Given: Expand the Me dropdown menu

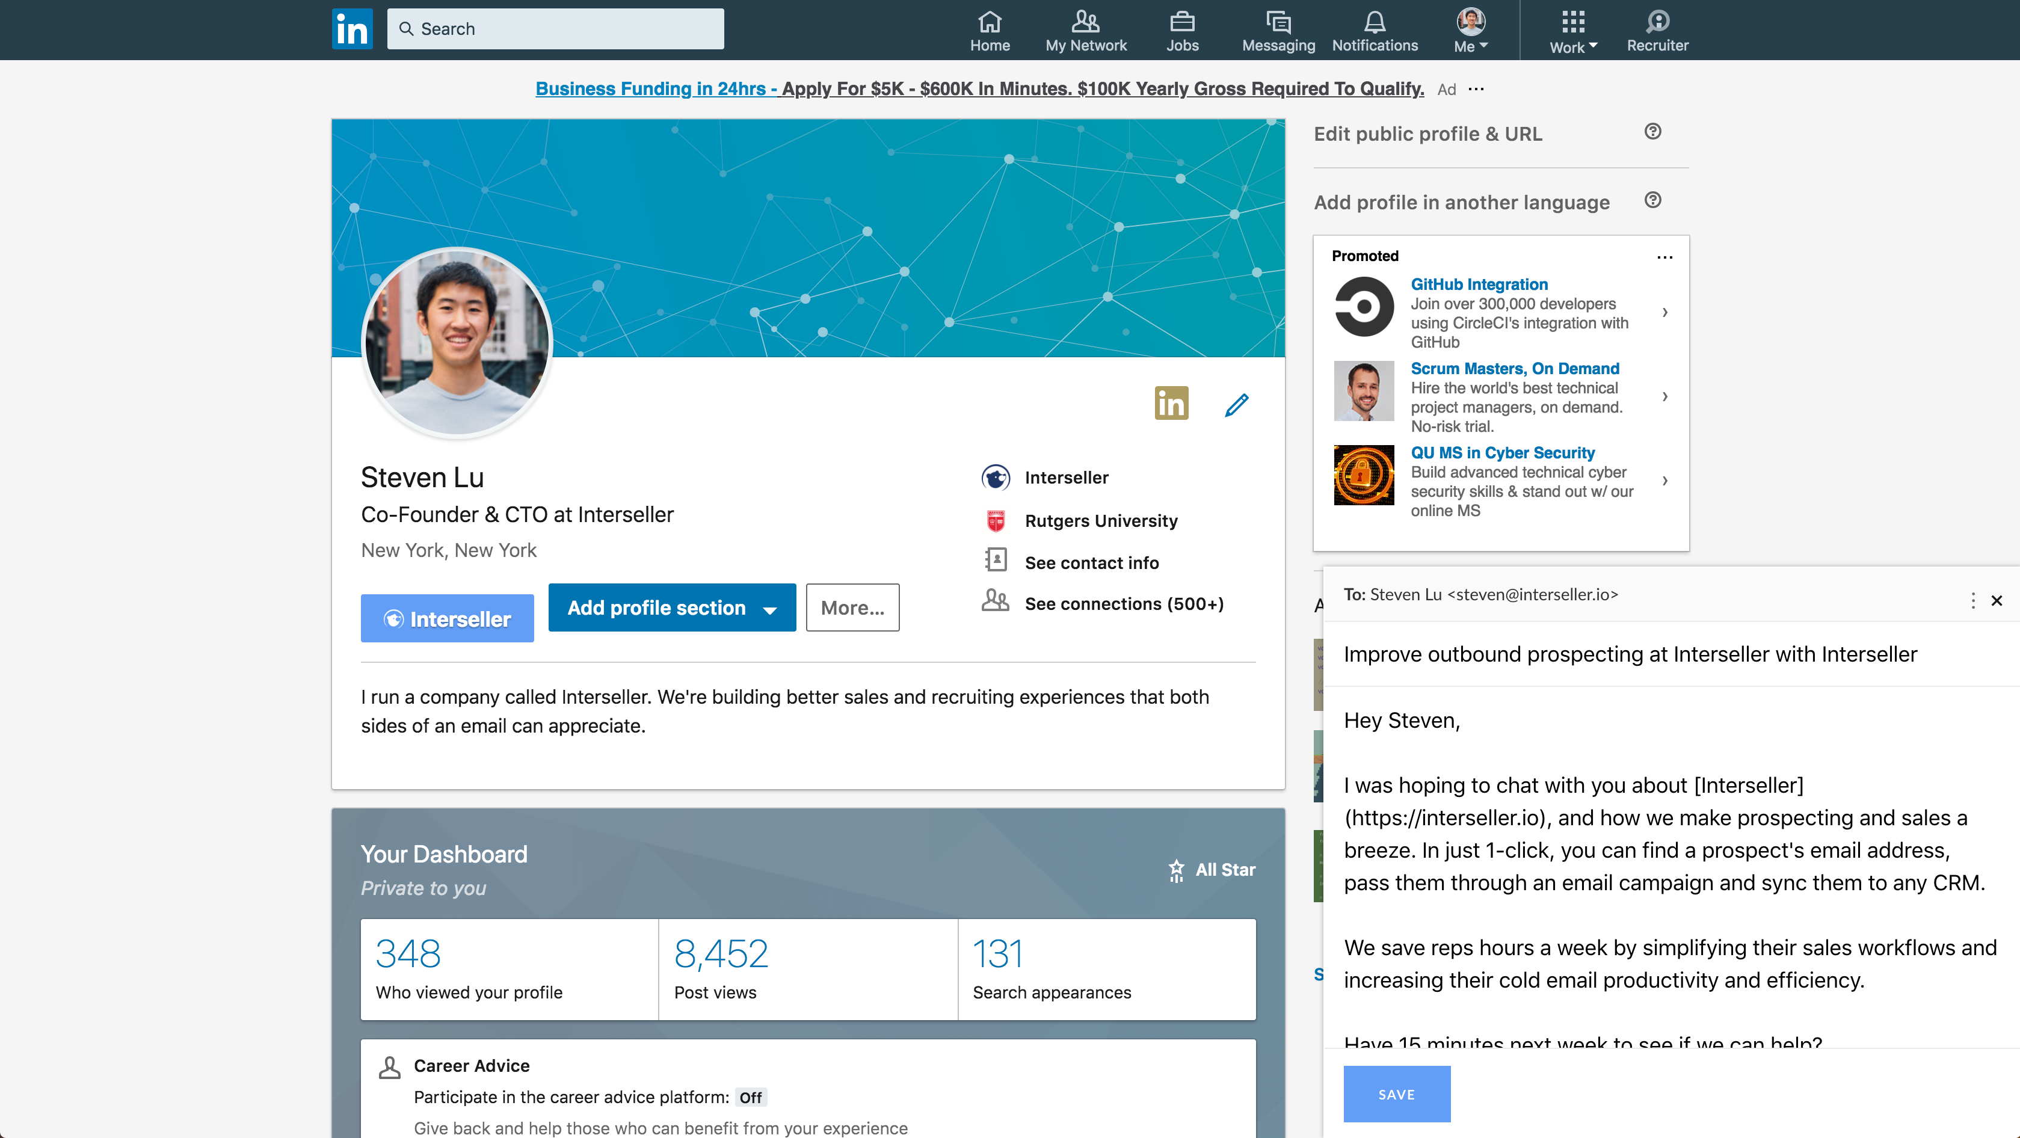Looking at the screenshot, I should [x=1470, y=30].
